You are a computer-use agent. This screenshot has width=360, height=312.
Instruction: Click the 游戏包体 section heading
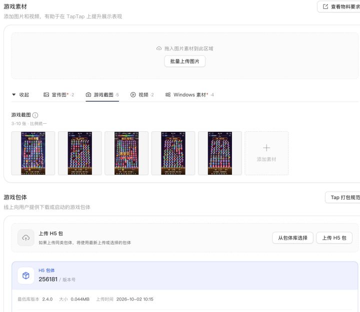tap(15, 197)
